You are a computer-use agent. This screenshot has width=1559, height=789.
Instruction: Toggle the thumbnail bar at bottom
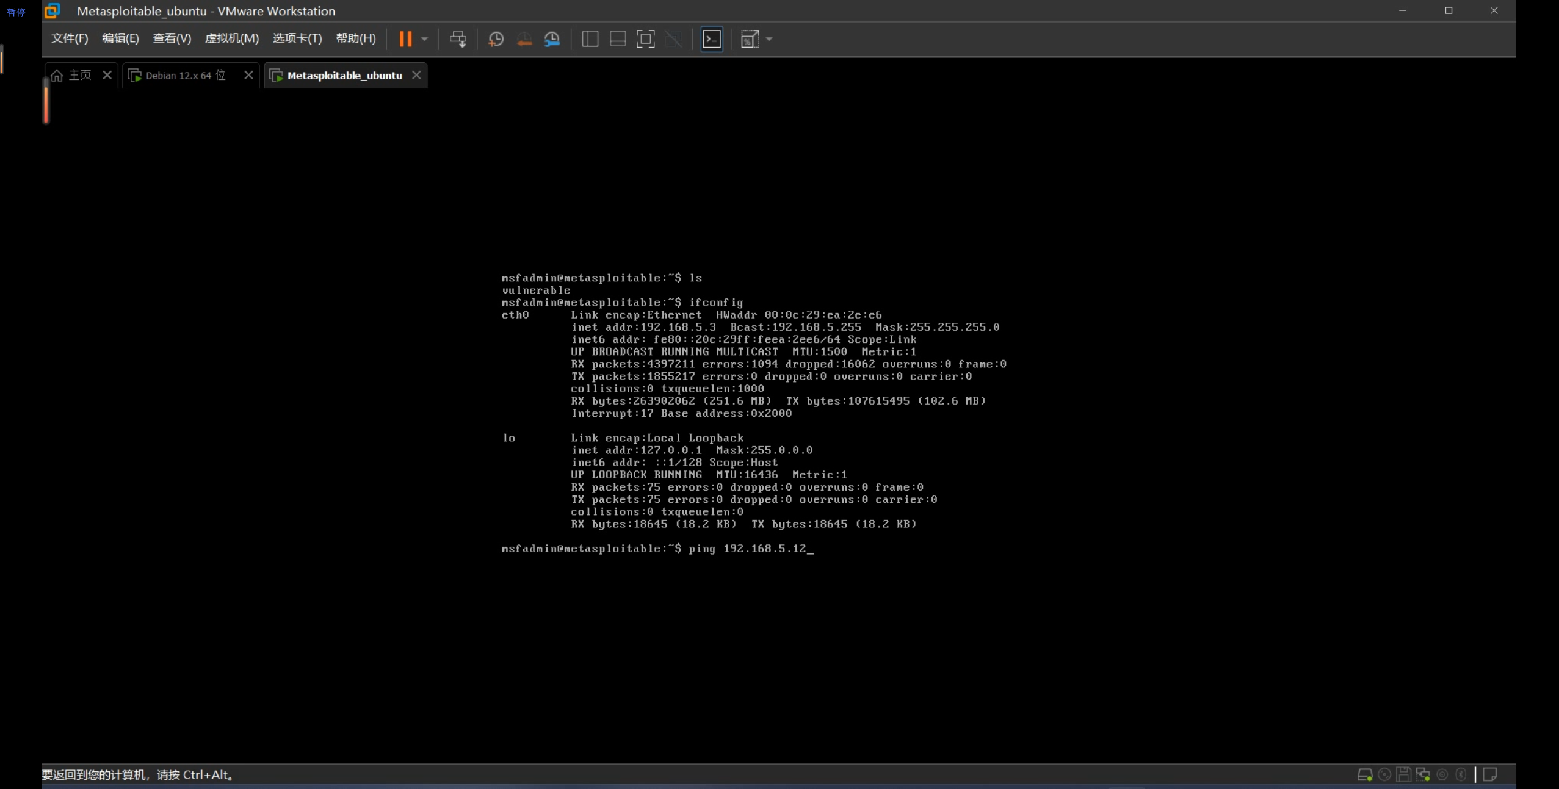click(618, 39)
